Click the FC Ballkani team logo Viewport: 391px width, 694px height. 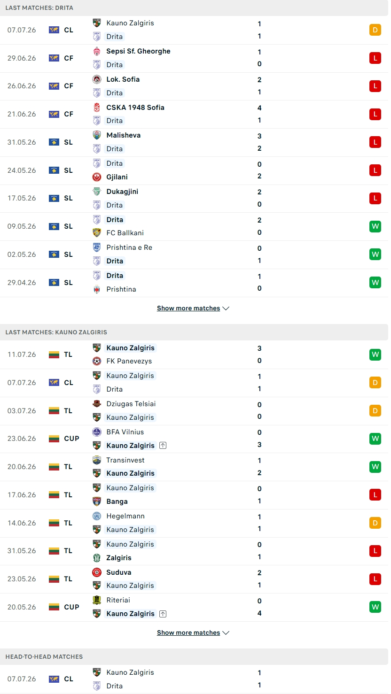coord(97,233)
